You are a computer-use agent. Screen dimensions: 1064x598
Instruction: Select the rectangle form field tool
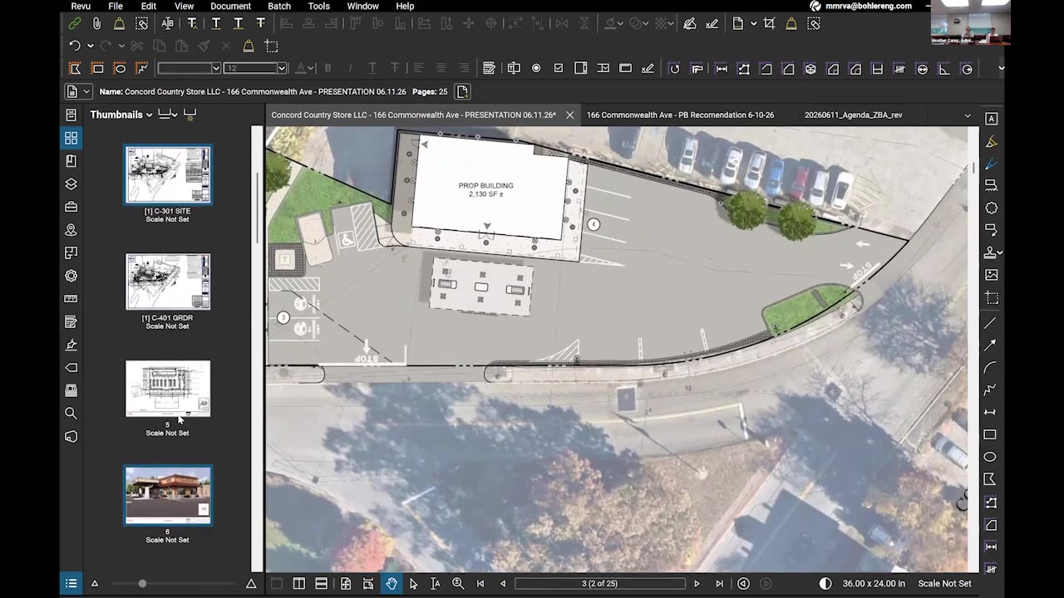tap(97, 68)
